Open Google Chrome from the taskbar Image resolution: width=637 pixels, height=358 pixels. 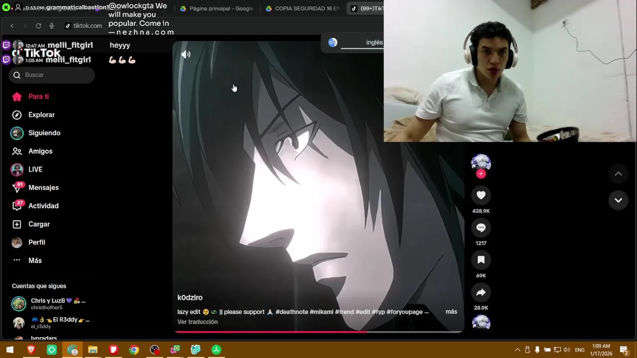tap(134, 350)
